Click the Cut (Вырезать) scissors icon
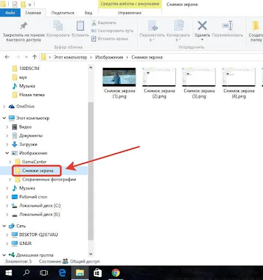Viewport: 263px width, 280px height. (x=94, y=22)
